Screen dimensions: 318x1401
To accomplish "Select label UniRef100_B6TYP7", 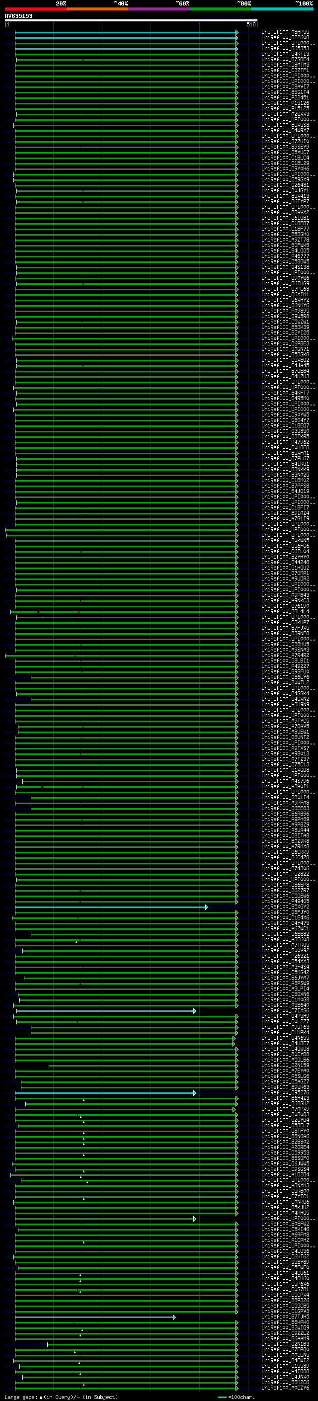I will click(285, 201).
